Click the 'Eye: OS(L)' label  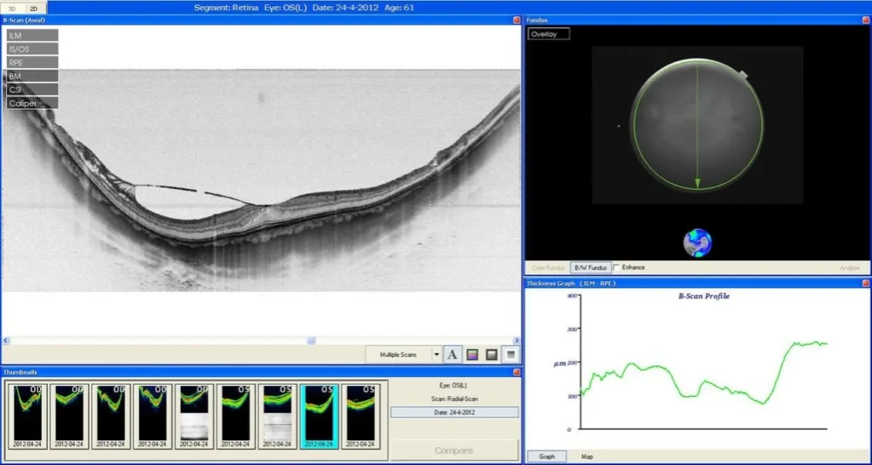(x=453, y=385)
